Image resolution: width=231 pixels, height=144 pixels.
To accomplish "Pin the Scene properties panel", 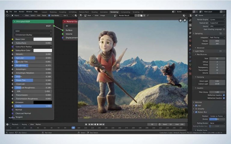I will [x=223, y=15].
